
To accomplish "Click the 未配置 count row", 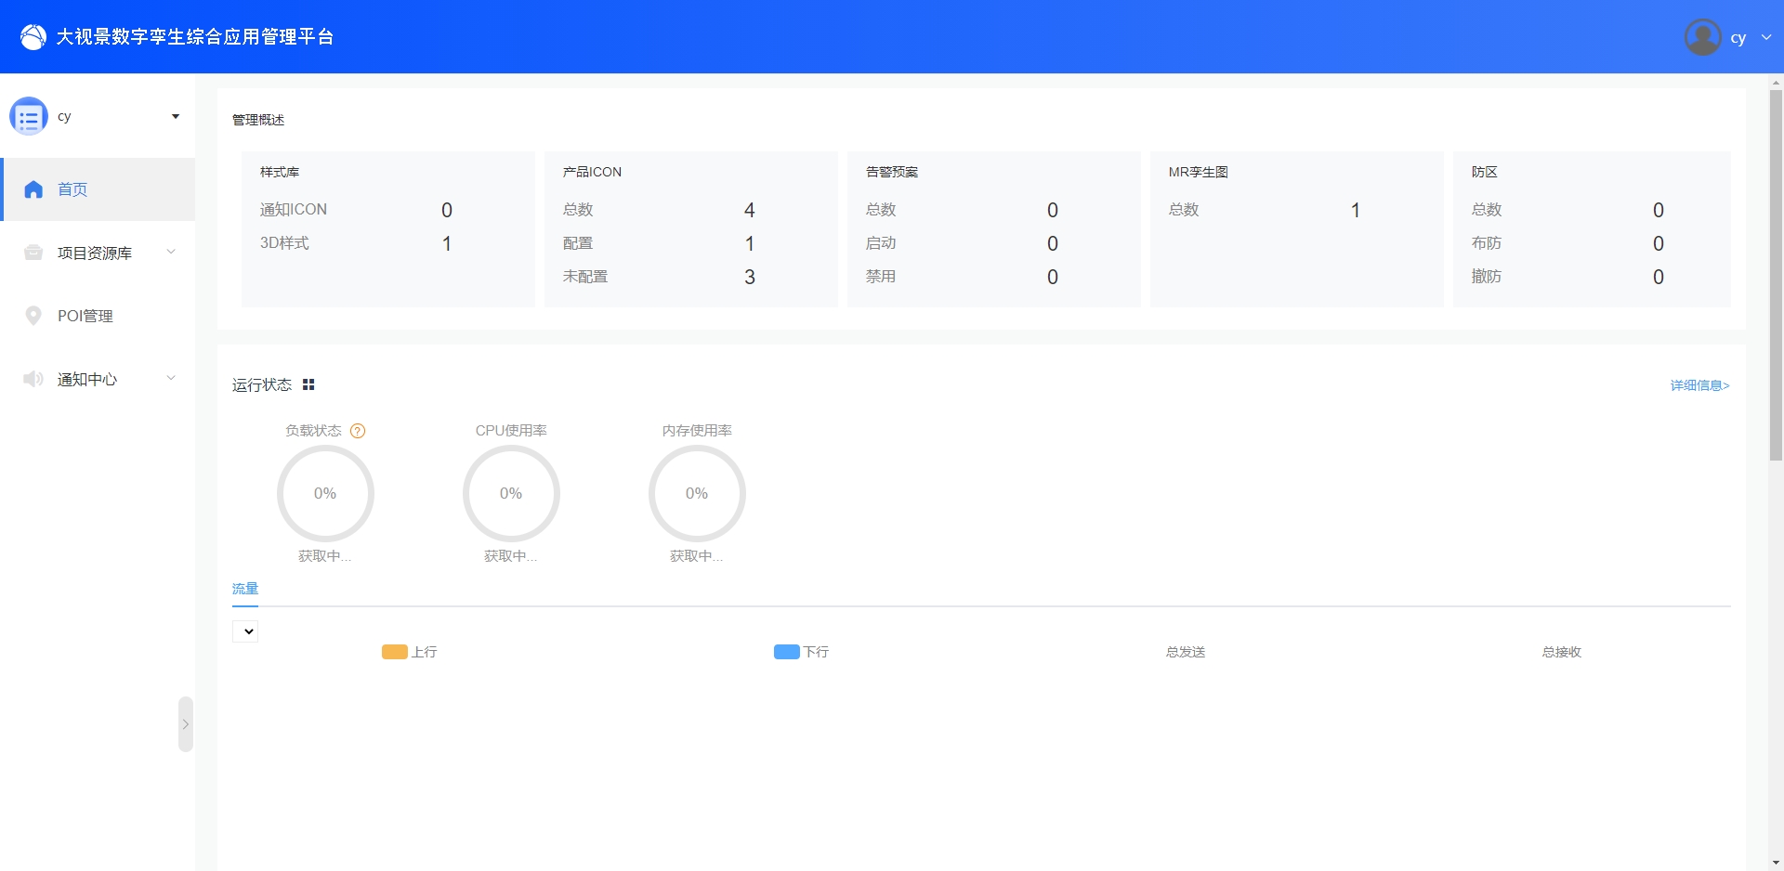I will click(x=690, y=277).
